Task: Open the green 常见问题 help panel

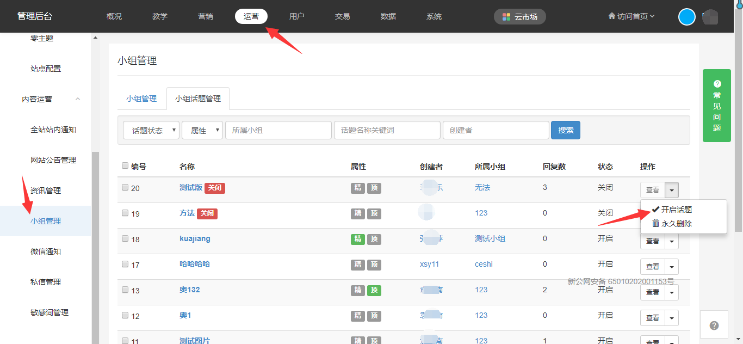Action: 716,106
